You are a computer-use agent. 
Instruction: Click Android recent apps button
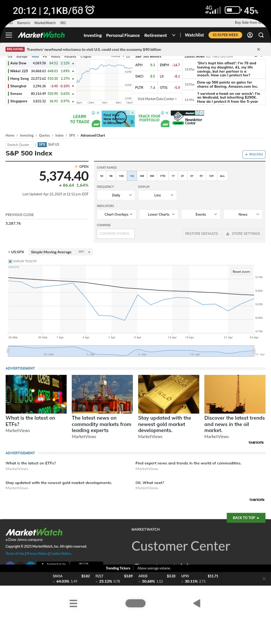pos(73,603)
